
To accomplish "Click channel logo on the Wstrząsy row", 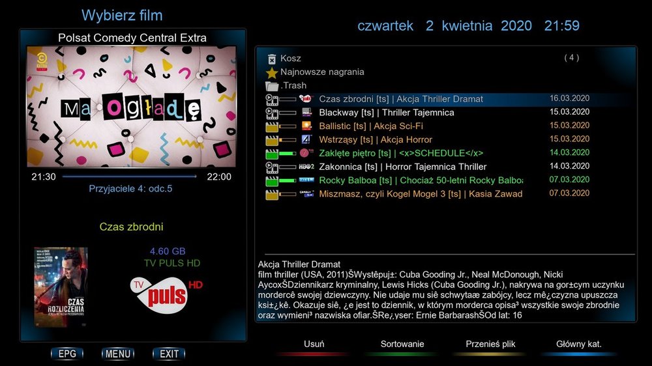I will pos(306,139).
